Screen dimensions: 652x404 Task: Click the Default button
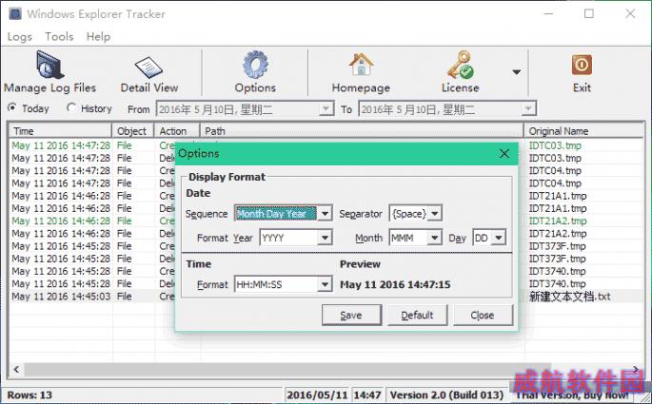(417, 316)
